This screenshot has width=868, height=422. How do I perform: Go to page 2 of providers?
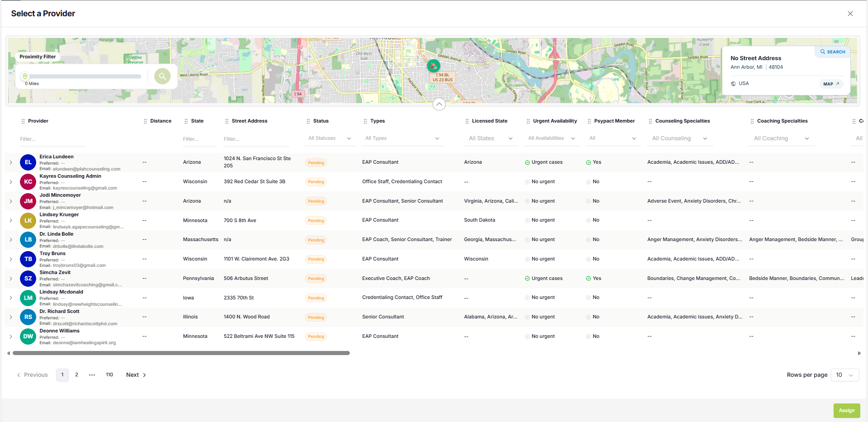point(76,375)
